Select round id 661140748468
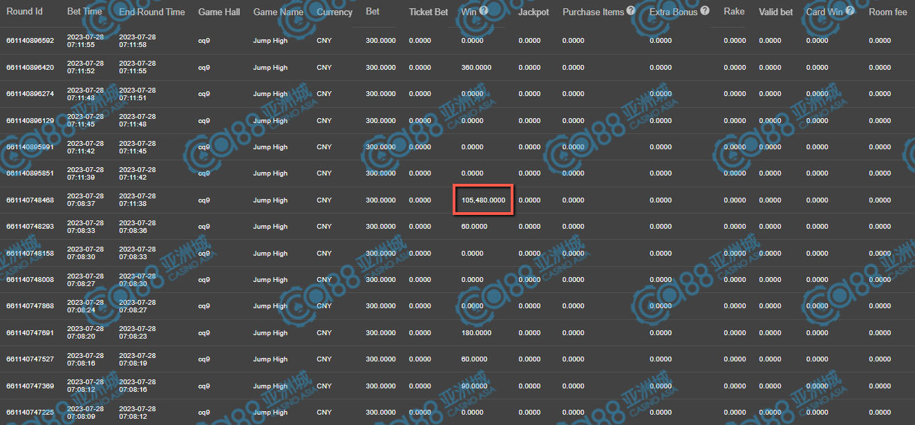Viewport: 915px width, 425px height. pyautogui.click(x=30, y=200)
